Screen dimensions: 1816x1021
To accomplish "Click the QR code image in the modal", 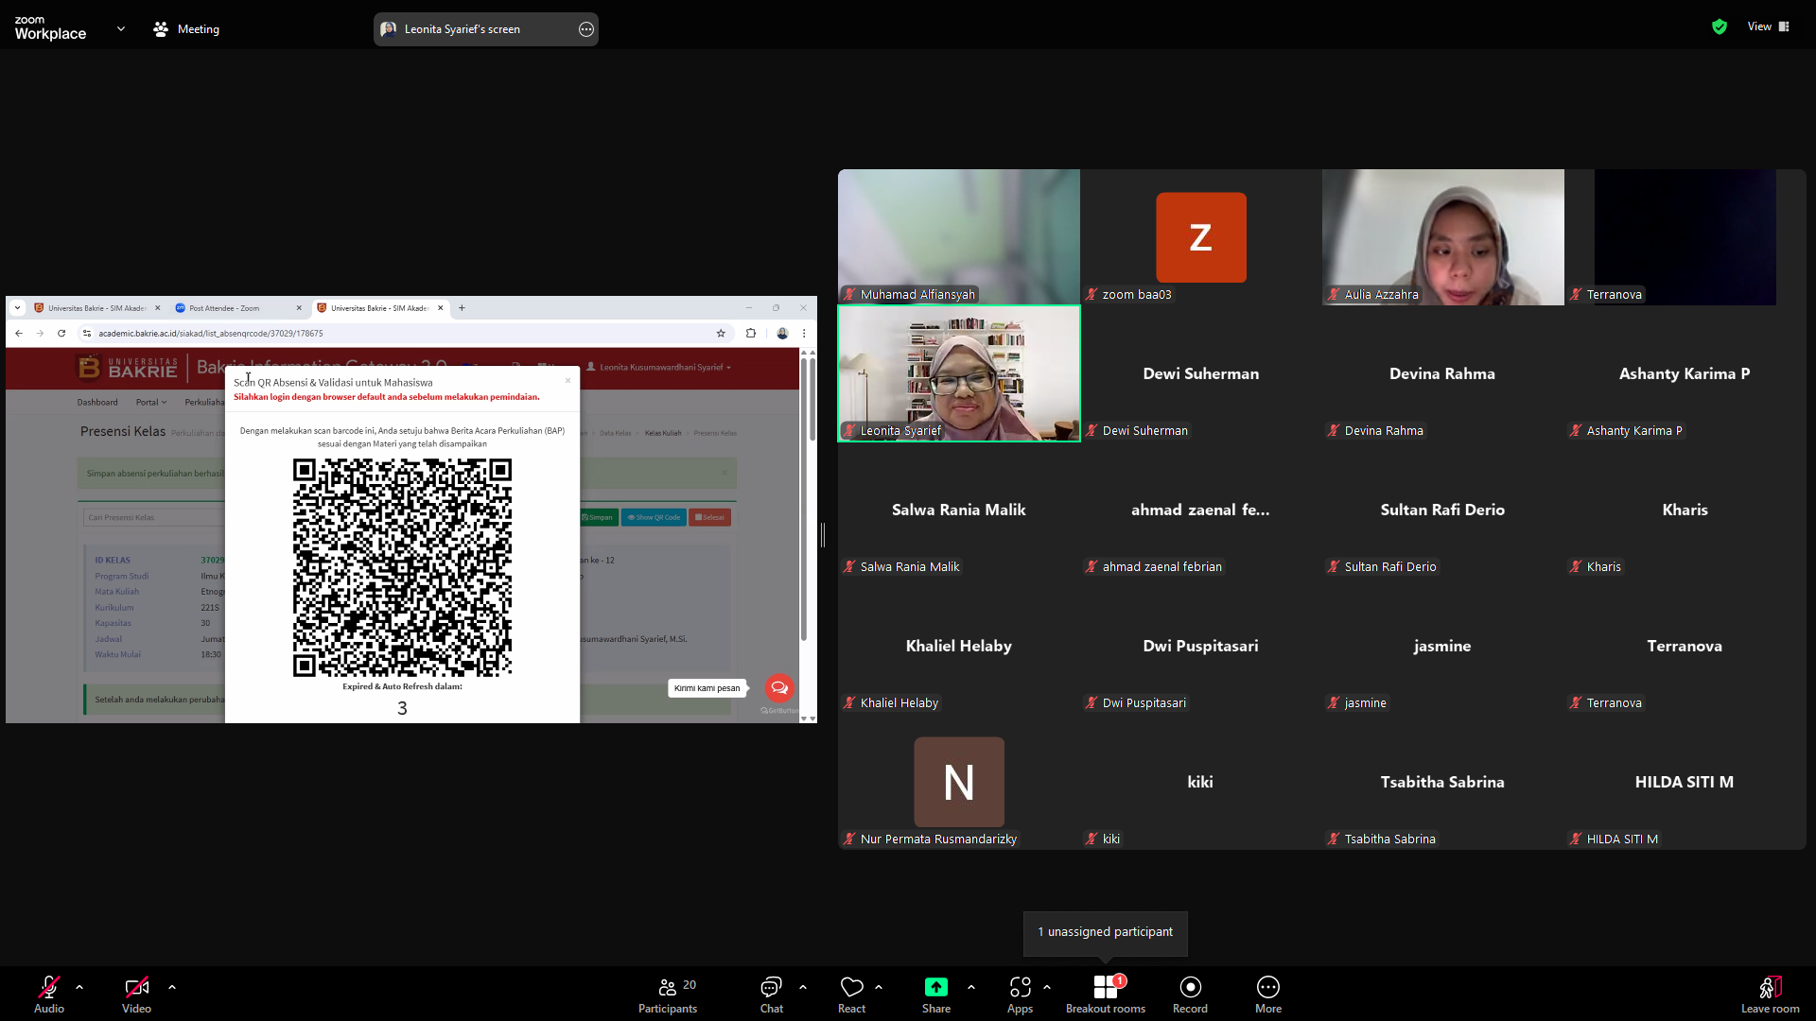I will pyautogui.click(x=402, y=567).
